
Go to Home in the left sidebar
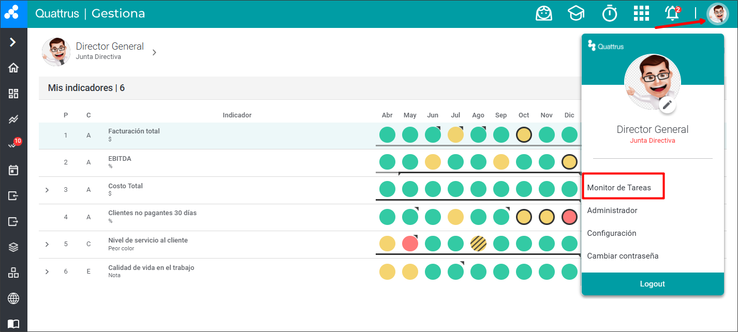pyautogui.click(x=13, y=68)
